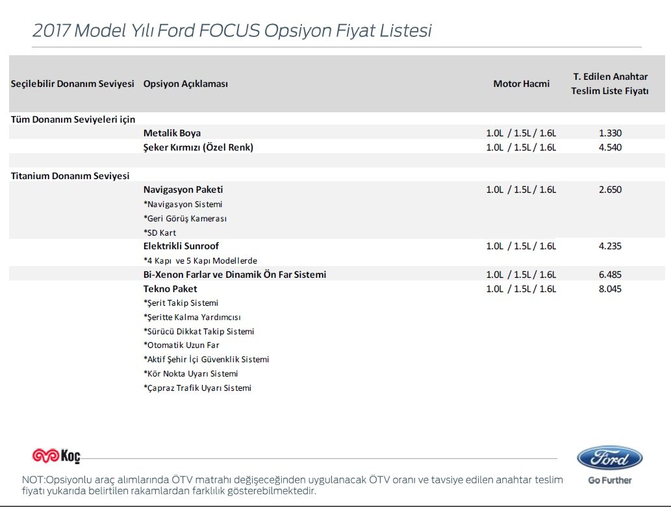Click Tüm Donanım Seviyeleri için section label
Screen dimensions: 671x507
click(x=73, y=119)
